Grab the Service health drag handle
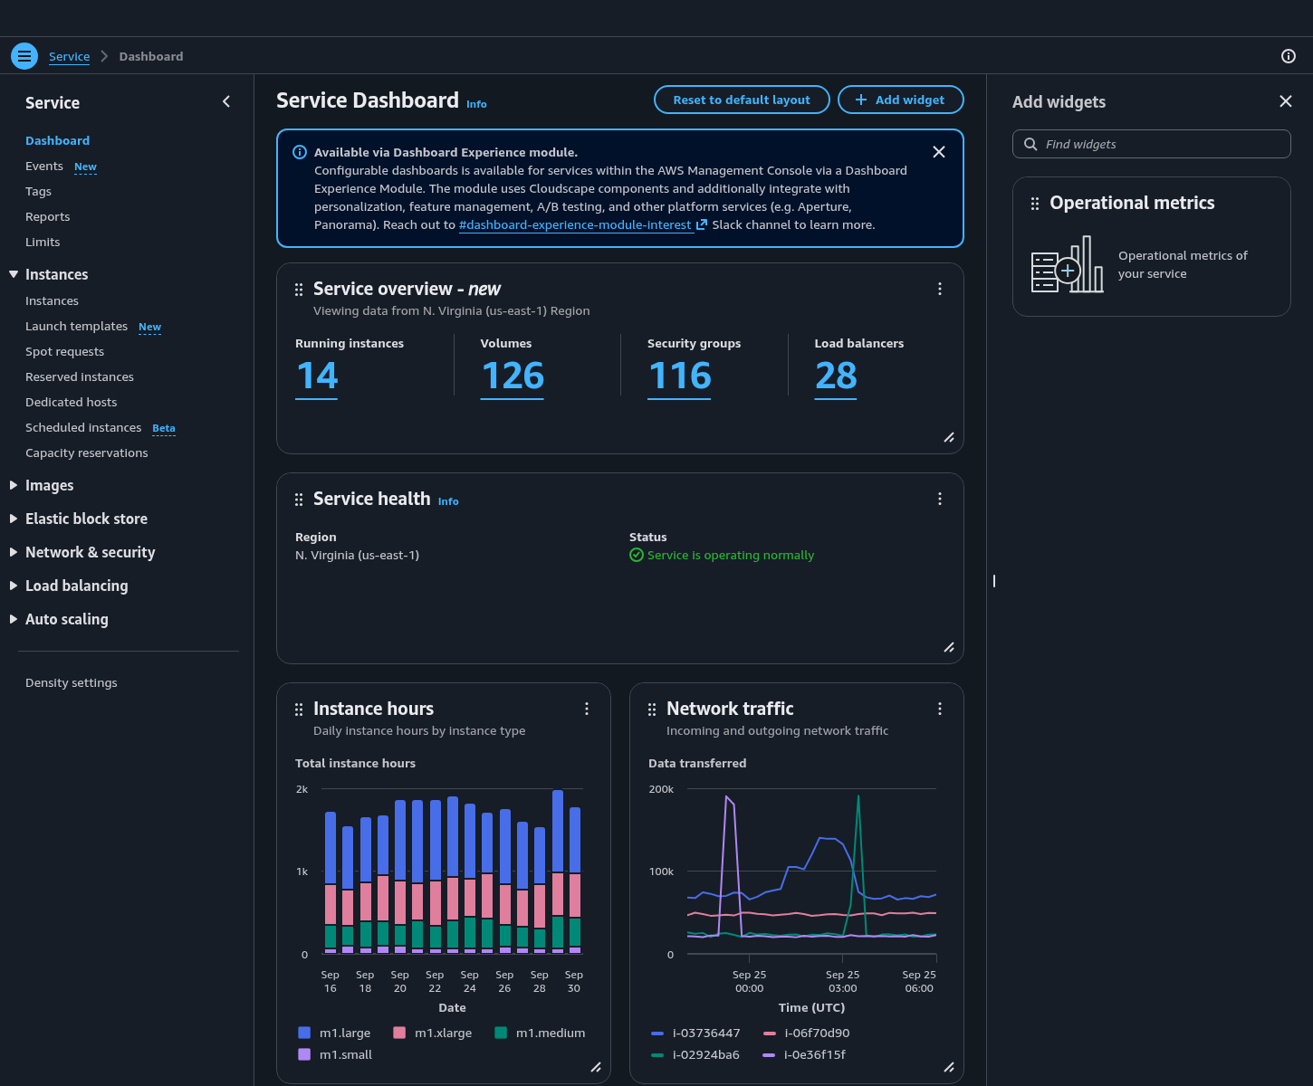This screenshot has width=1313, height=1086. point(299,500)
